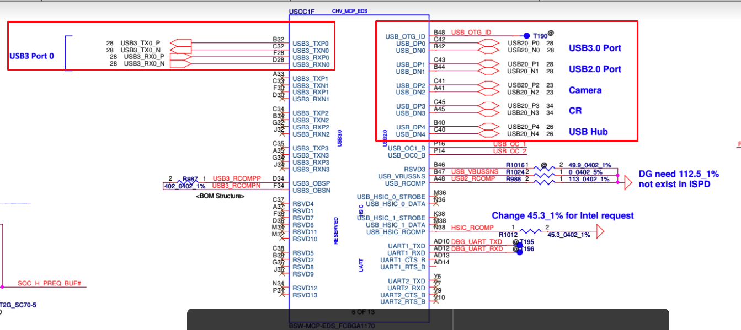Select the RSVD13 pin name
The image size is (741, 330).
coord(305,295)
